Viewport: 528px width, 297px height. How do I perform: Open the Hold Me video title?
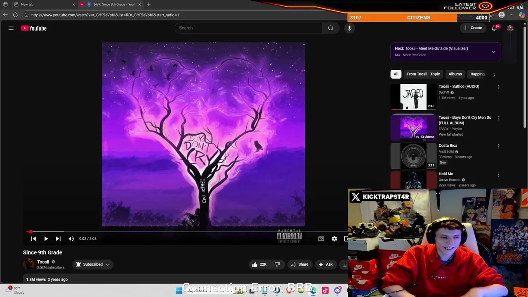(446, 174)
